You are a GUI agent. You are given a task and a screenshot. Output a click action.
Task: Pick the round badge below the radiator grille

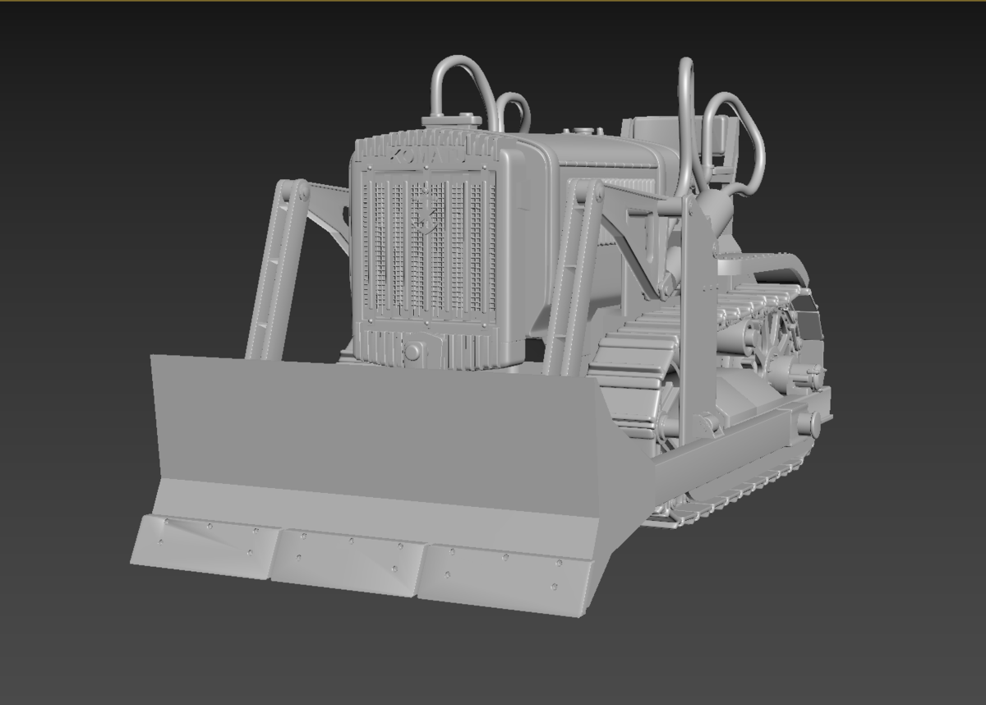pos(412,352)
